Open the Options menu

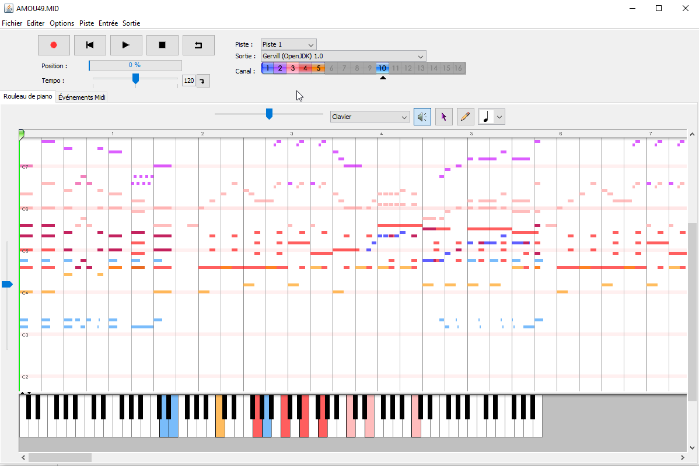62,23
